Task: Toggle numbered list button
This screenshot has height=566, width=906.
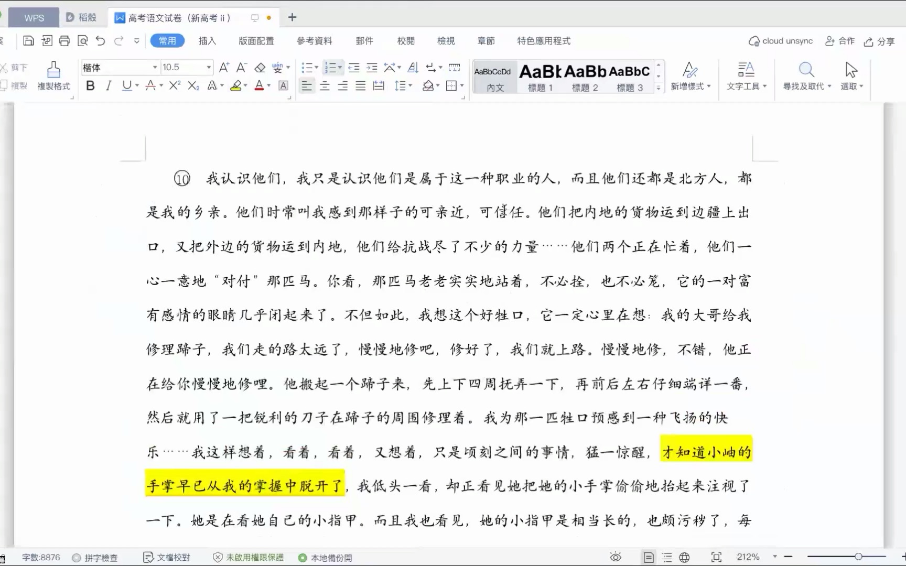Action: pyautogui.click(x=330, y=68)
